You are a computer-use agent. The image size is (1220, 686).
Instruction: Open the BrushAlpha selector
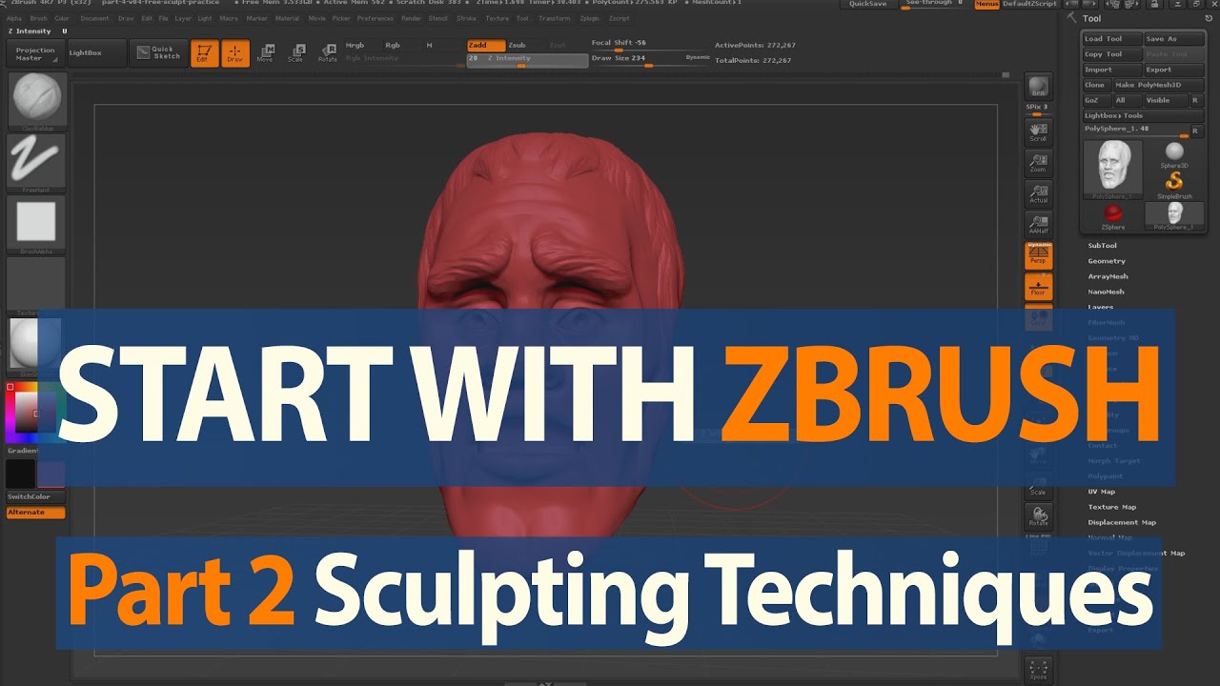coord(36,224)
